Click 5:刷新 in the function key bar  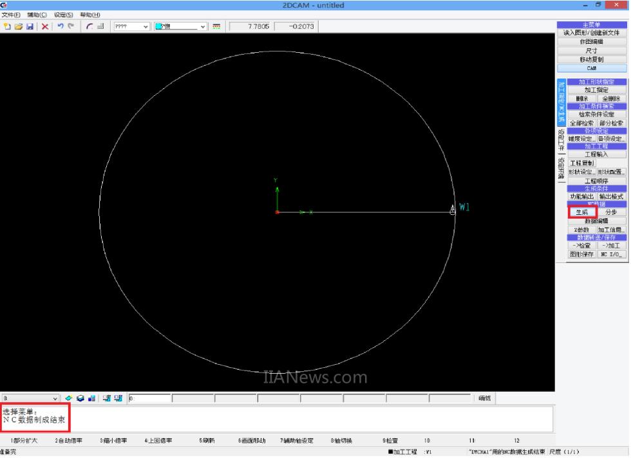[x=207, y=441]
